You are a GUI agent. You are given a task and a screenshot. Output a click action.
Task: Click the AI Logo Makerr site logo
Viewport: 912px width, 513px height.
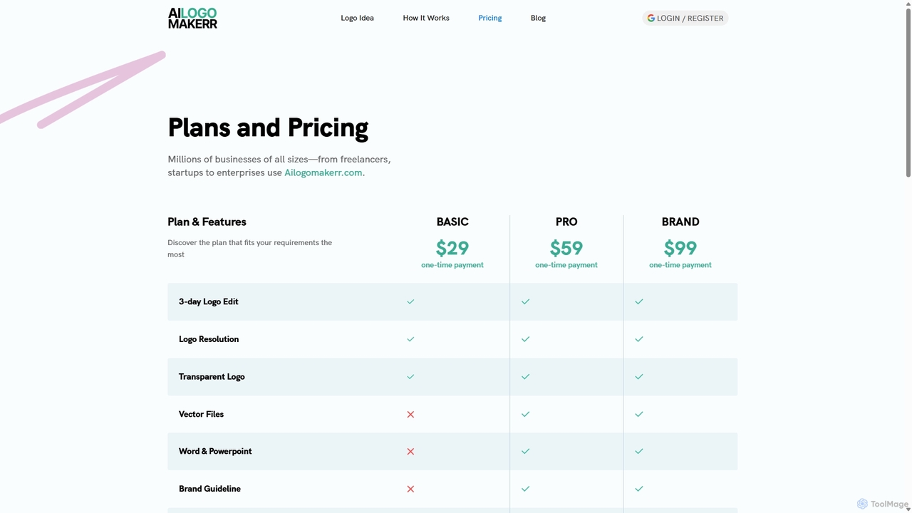tap(192, 18)
